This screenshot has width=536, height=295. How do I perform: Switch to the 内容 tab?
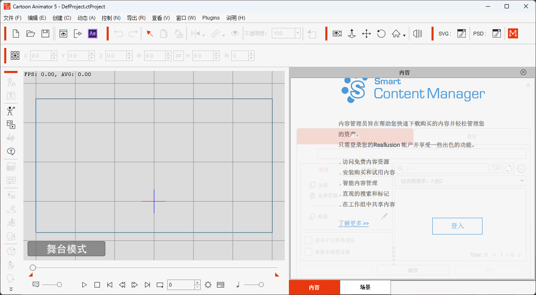pyautogui.click(x=314, y=287)
